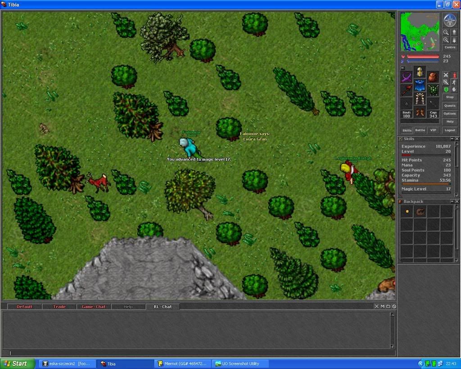Viewport: 461px width, 369px height.
Task: Select the leather boots slot
Action: click(x=420, y=112)
